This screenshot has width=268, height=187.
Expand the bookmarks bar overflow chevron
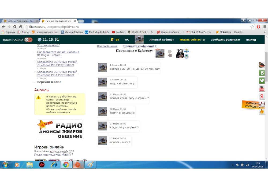coord(265,32)
